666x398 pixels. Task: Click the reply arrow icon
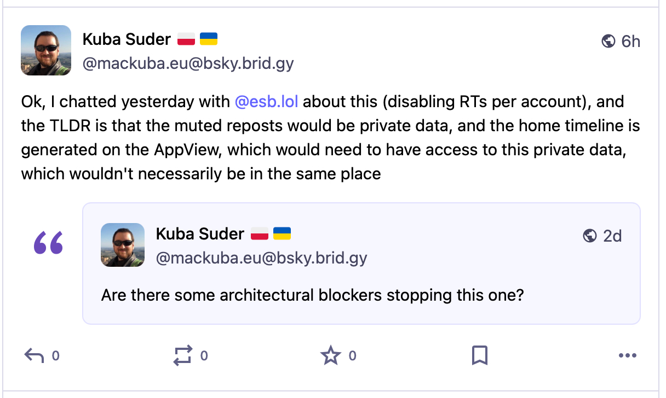tap(35, 356)
